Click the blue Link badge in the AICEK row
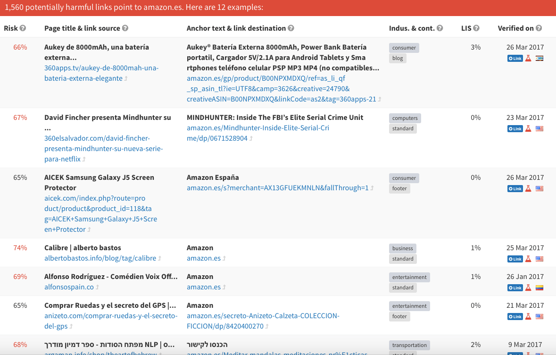556x355 pixels. click(x=515, y=189)
